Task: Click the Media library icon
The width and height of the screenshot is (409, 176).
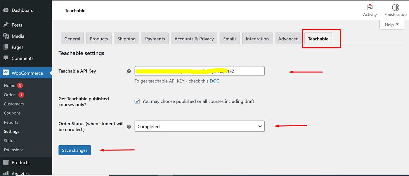Action: (6, 36)
